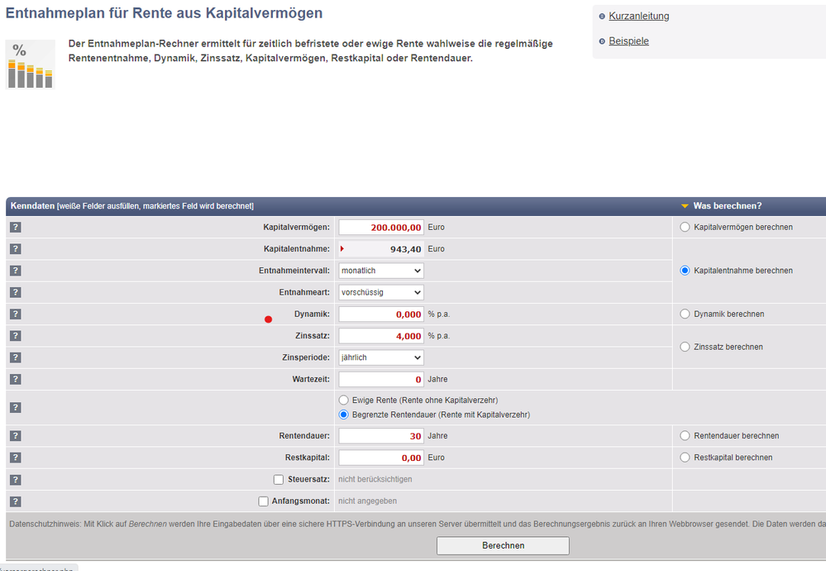
Task: Click the bar chart percent logo icon
Action: pyautogui.click(x=30, y=65)
